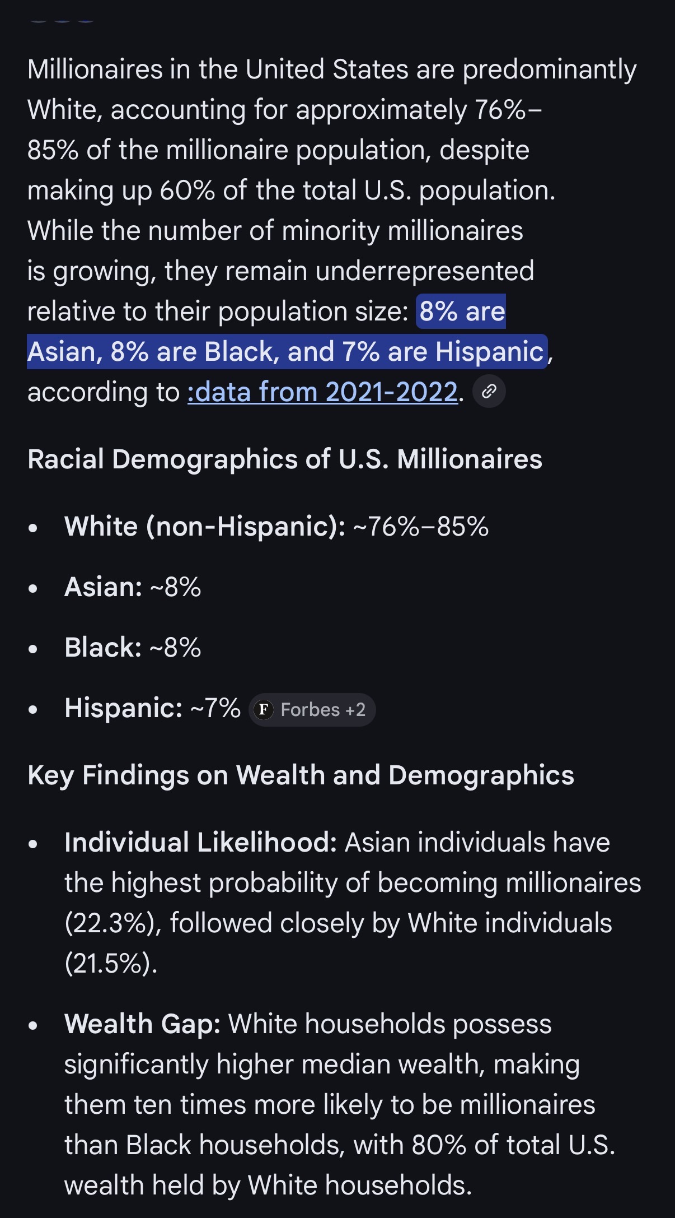Screen dimensions: 675x1218
Task: Tap the 'Individual Likelihood:' bold label
Action: tap(200, 843)
